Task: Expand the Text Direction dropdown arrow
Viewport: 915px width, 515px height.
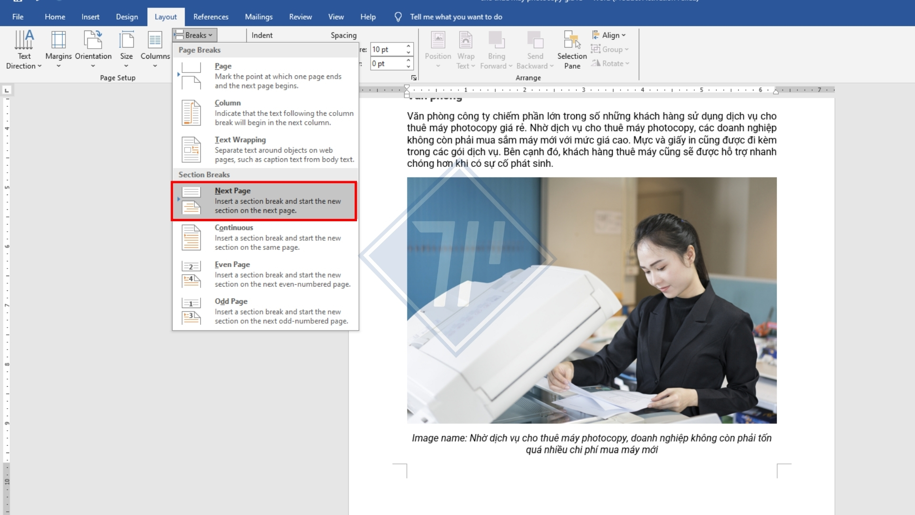Action: click(40, 66)
